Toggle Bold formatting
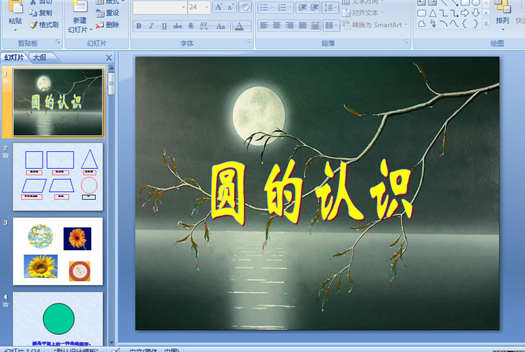The width and height of the screenshot is (525, 352). [x=138, y=26]
